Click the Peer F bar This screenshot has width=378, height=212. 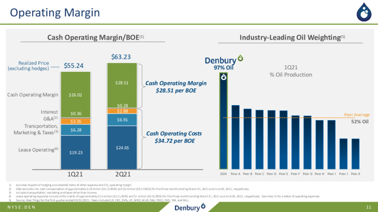pos(295,142)
